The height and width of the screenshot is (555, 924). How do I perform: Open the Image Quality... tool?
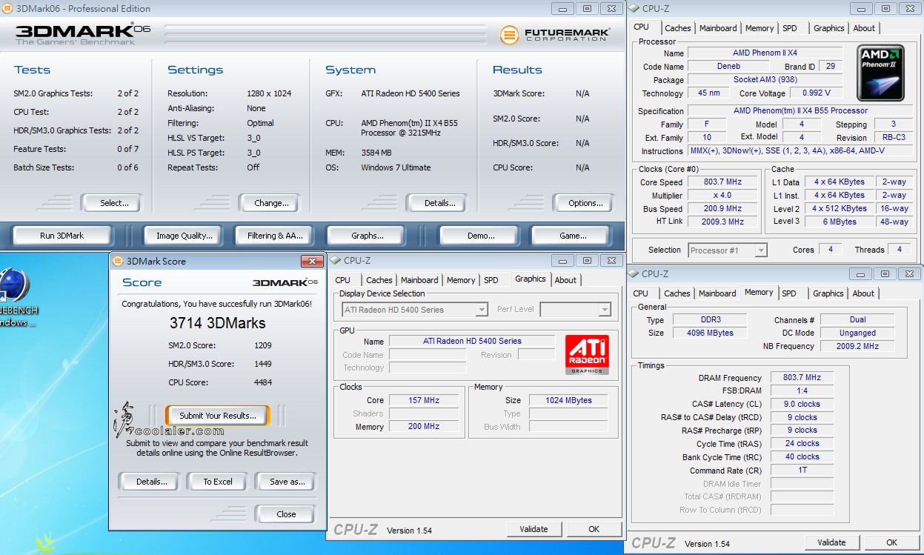[185, 236]
